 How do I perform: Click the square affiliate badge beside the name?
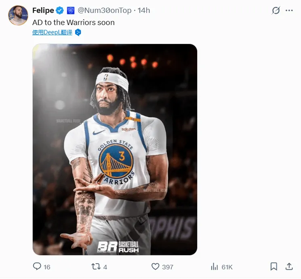click(70, 10)
